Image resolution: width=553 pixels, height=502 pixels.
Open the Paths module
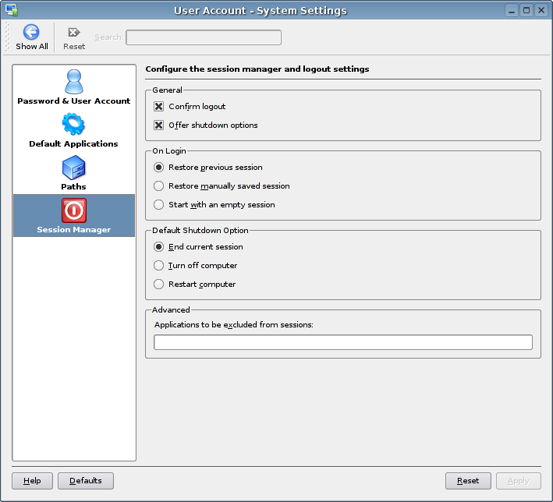coord(74,173)
